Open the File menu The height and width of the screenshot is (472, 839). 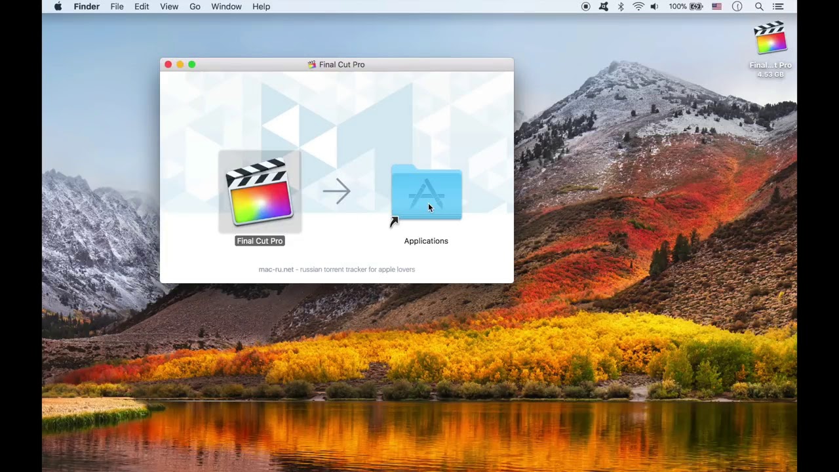pos(117,7)
